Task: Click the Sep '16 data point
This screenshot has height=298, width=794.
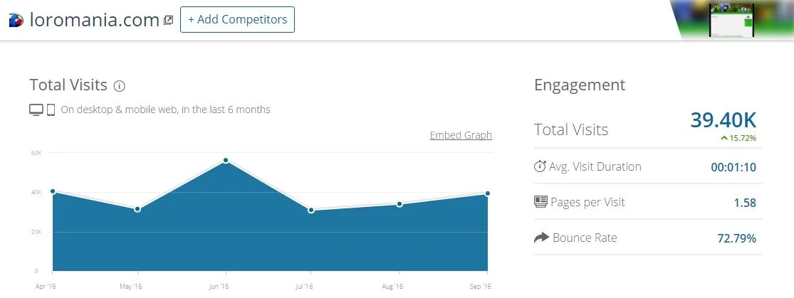Action: point(488,193)
